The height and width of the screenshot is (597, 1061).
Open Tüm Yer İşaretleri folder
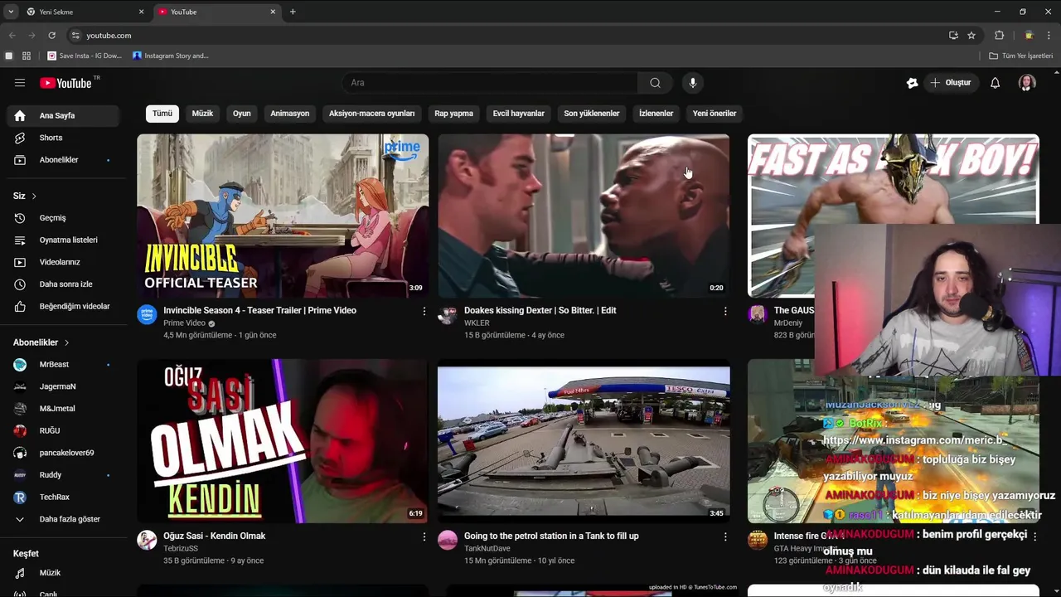[1021, 56]
